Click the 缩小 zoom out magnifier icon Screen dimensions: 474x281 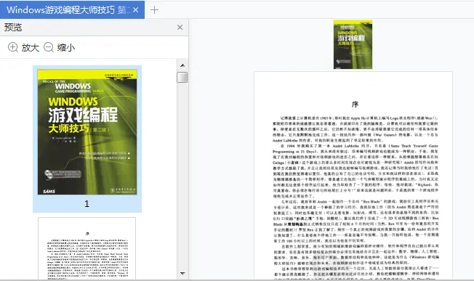[49, 47]
